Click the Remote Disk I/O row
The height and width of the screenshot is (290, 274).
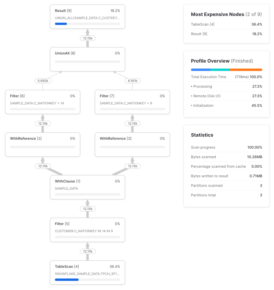coord(226,96)
